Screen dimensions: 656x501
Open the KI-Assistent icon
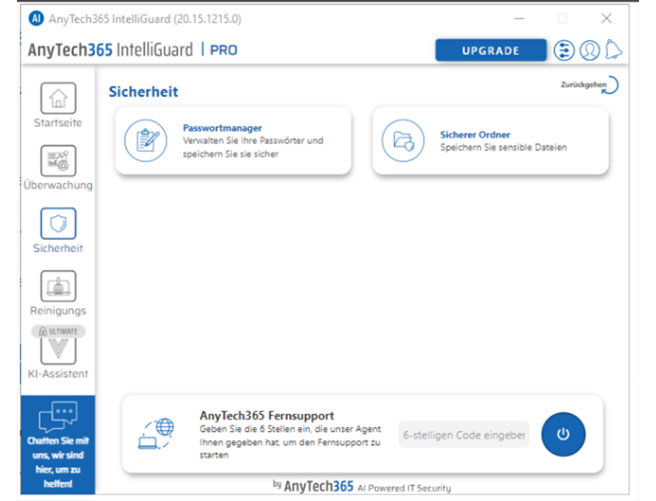coord(58,351)
